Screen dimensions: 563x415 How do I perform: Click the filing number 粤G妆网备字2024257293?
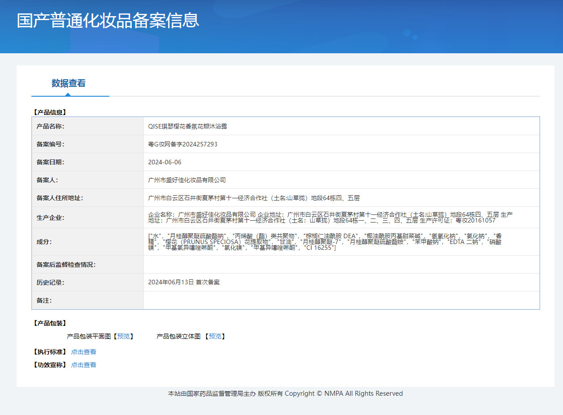click(182, 144)
